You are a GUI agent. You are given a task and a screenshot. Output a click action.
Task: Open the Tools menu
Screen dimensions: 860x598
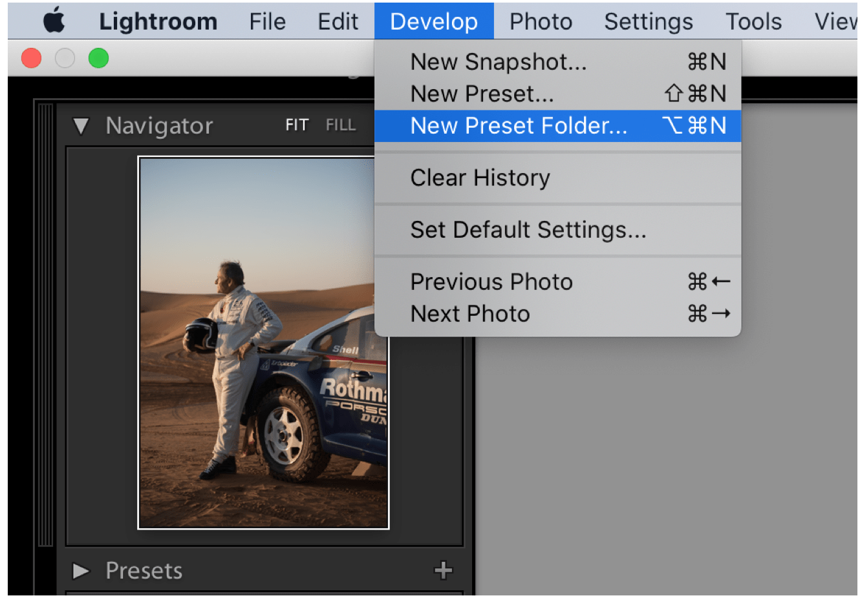coord(753,22)
